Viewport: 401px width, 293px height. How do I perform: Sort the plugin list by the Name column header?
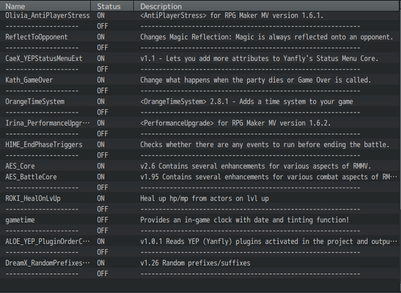(x=45, y=6)
